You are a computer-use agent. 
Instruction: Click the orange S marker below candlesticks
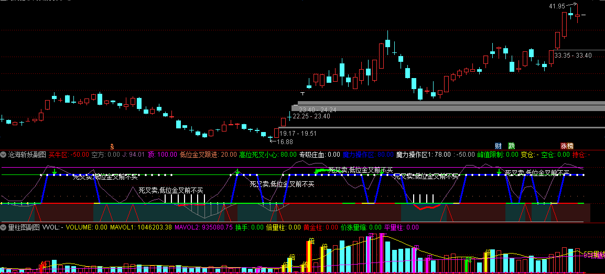pos(112,146)
